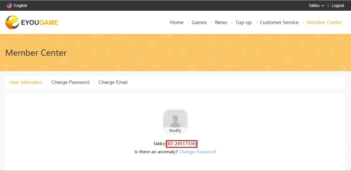Image resolution: width=351 pixels, height=171 pixels.
Task: Open Customer Service page
Action: (279, 22)
